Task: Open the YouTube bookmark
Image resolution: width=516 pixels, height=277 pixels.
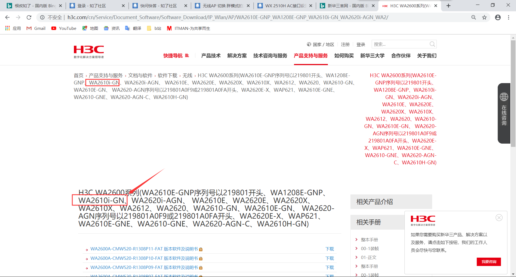Action: click(64, 28)
